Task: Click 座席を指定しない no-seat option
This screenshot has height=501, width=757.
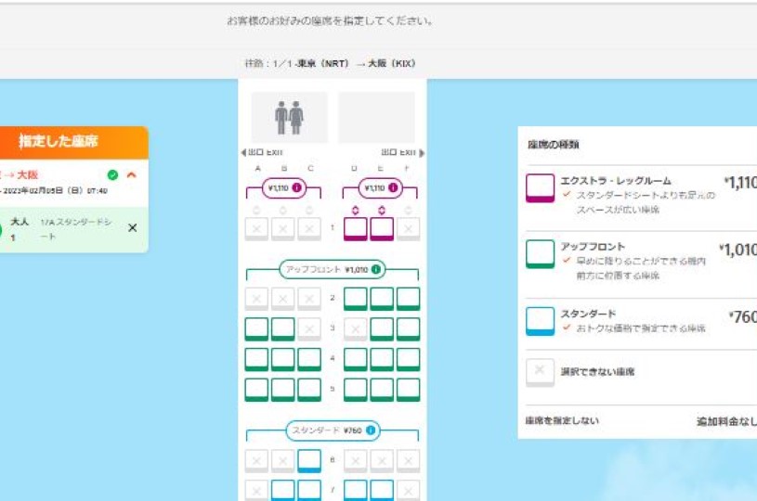Action: 562,420
